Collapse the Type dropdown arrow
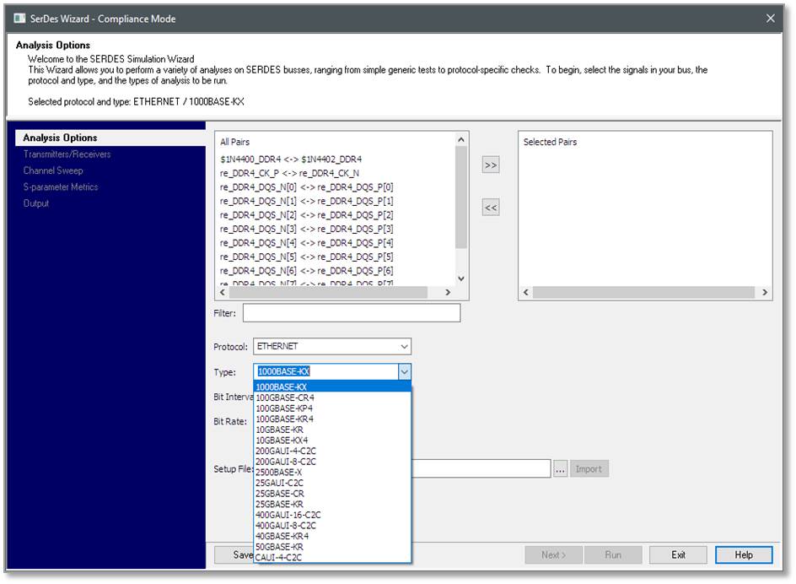This screenshot has height=584, width=796. tap(404, 371)
